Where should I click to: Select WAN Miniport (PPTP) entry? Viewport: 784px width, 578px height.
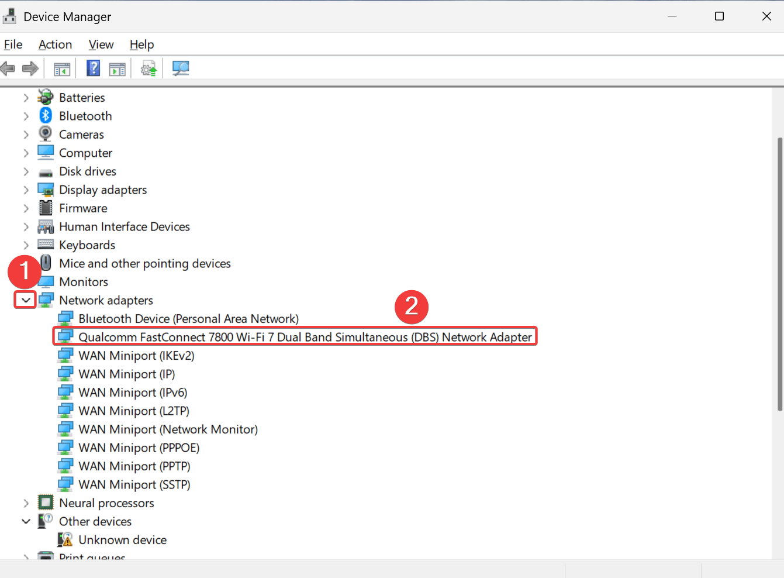134,466
